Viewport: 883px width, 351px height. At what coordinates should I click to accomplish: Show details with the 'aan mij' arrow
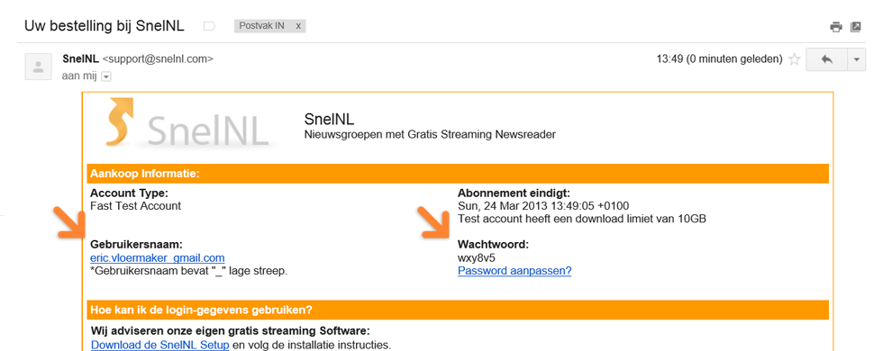point(106,76)
